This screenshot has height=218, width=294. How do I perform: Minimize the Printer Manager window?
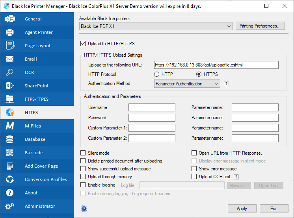[x=249, y=6]
